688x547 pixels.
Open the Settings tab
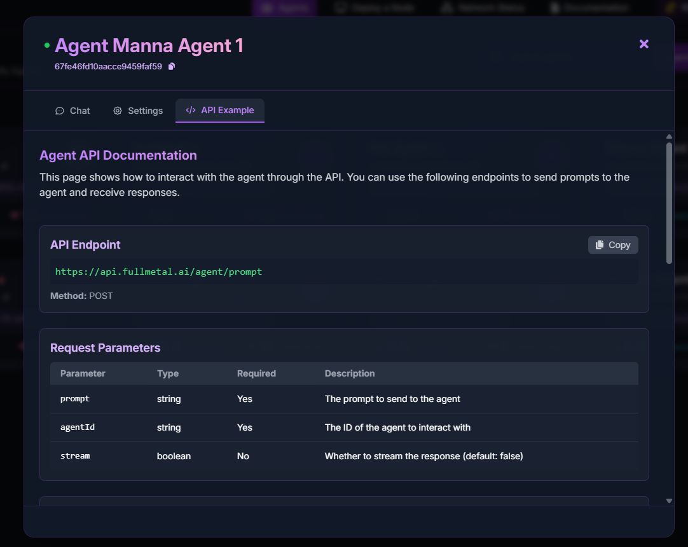[138, 111]
